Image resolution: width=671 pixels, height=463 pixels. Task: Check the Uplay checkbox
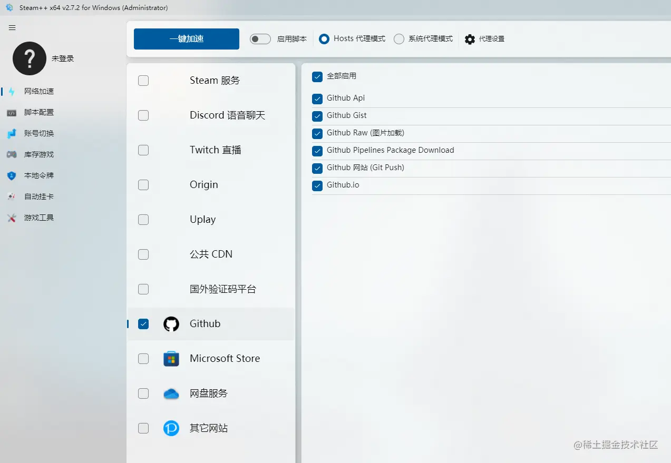143,220
